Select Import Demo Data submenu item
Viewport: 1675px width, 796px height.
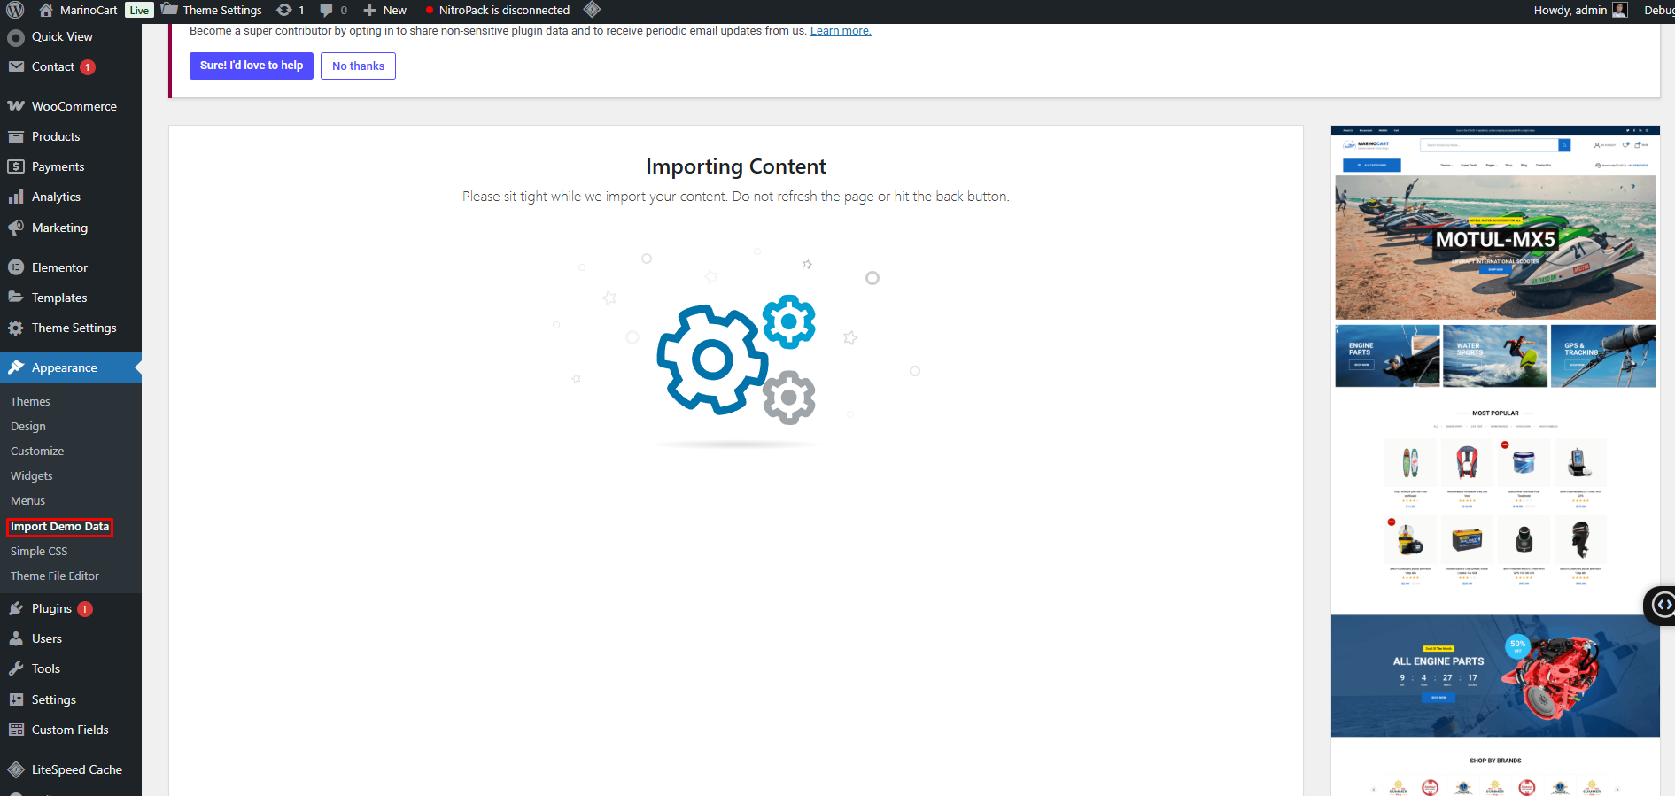(x=59, y=527)
